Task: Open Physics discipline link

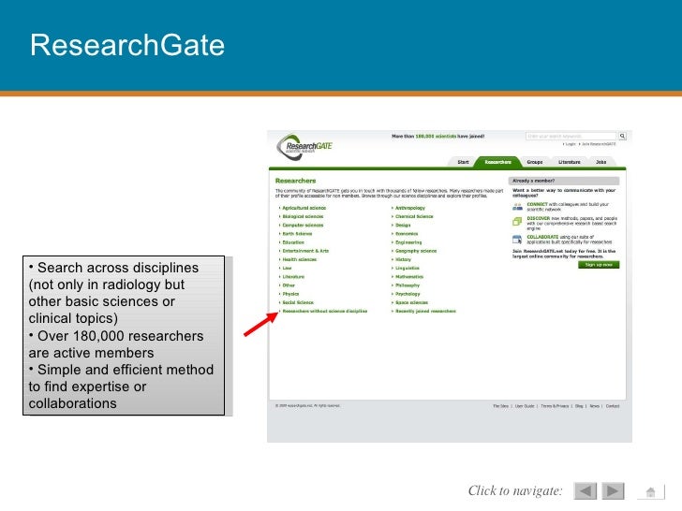Action: coord(290,294)
